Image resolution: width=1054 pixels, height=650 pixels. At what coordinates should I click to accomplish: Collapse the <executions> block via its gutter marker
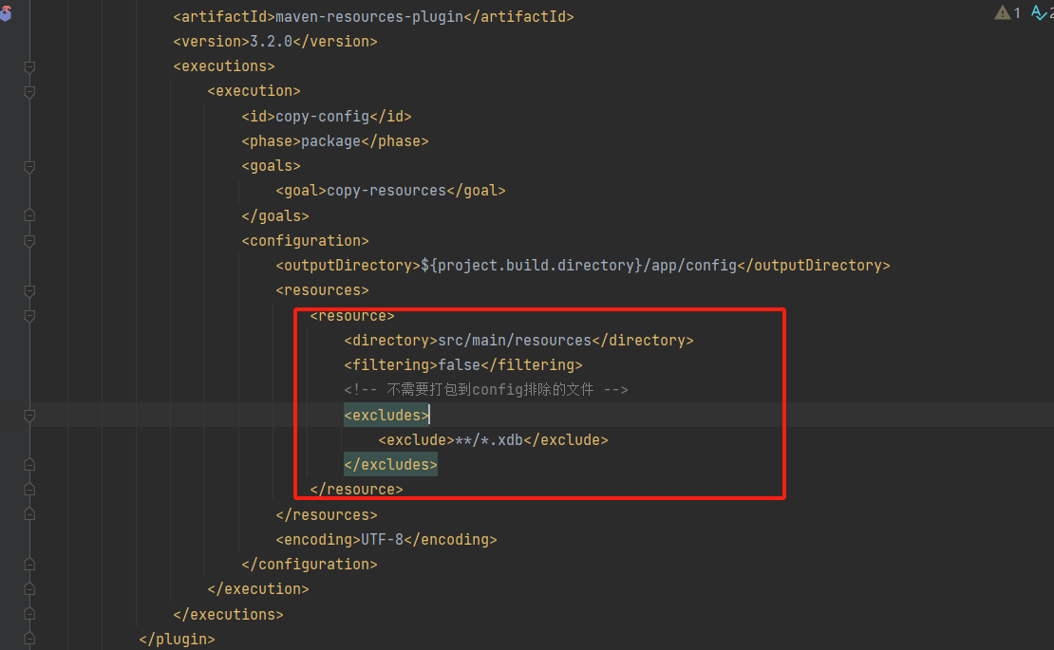[x=29, y=67]
